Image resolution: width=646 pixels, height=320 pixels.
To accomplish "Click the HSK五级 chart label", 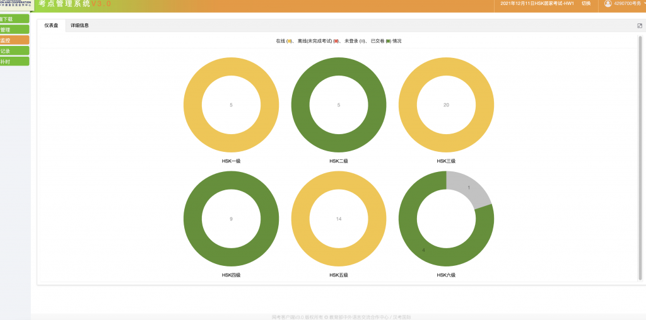I will point(339,275).
